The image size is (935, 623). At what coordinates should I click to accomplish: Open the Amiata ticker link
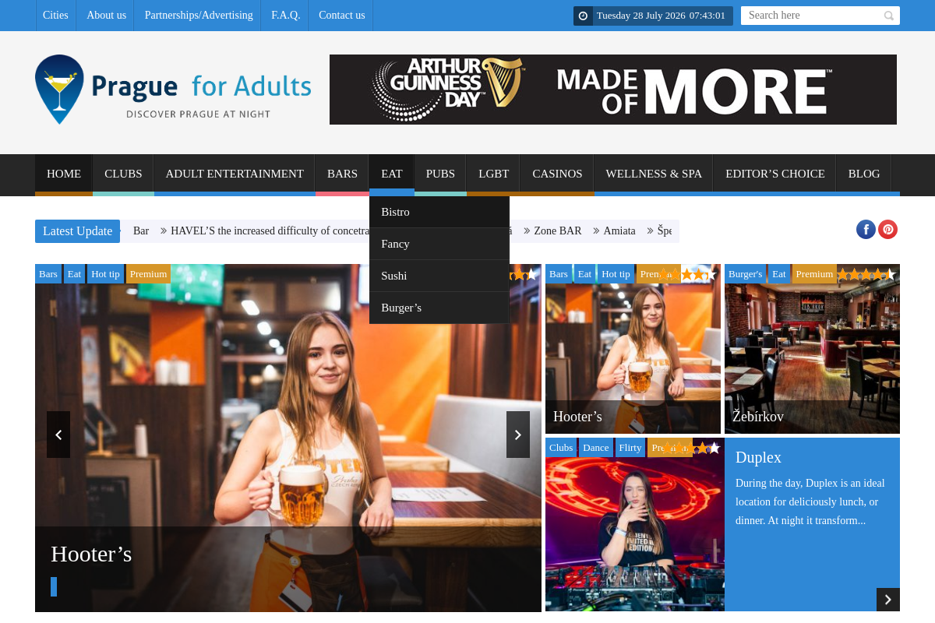click(x=619, y=231)
